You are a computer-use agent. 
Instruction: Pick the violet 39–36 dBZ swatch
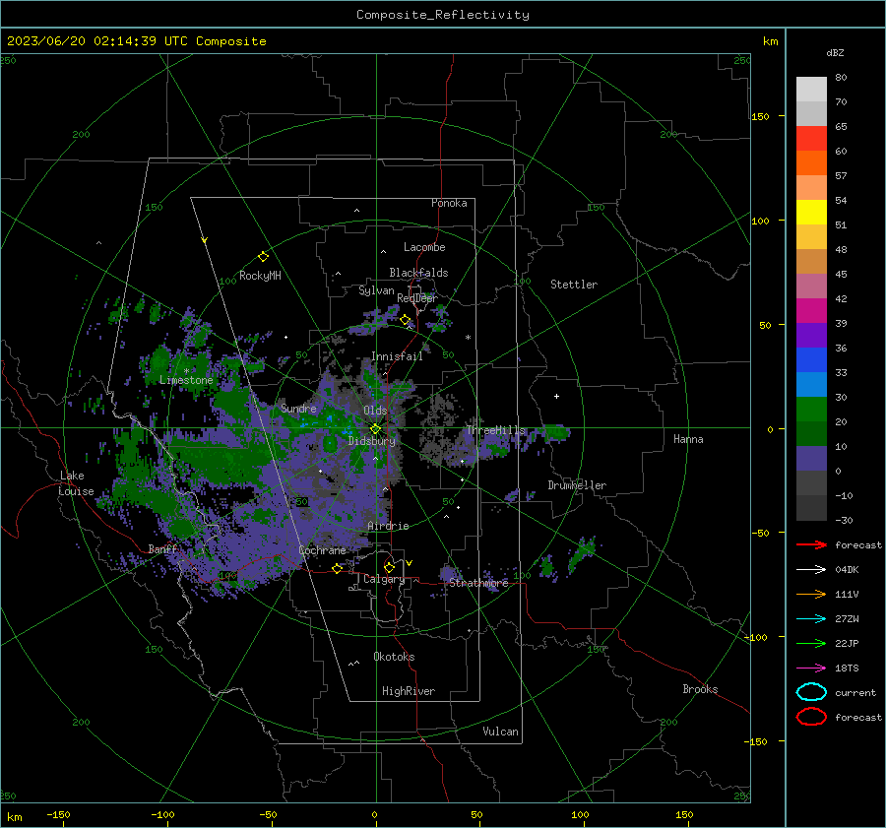[811, 335]
